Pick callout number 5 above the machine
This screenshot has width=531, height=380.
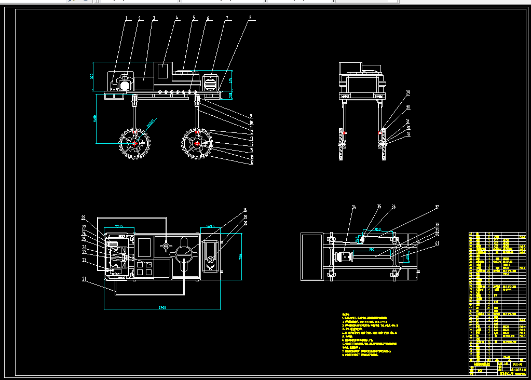click(194, 18)
